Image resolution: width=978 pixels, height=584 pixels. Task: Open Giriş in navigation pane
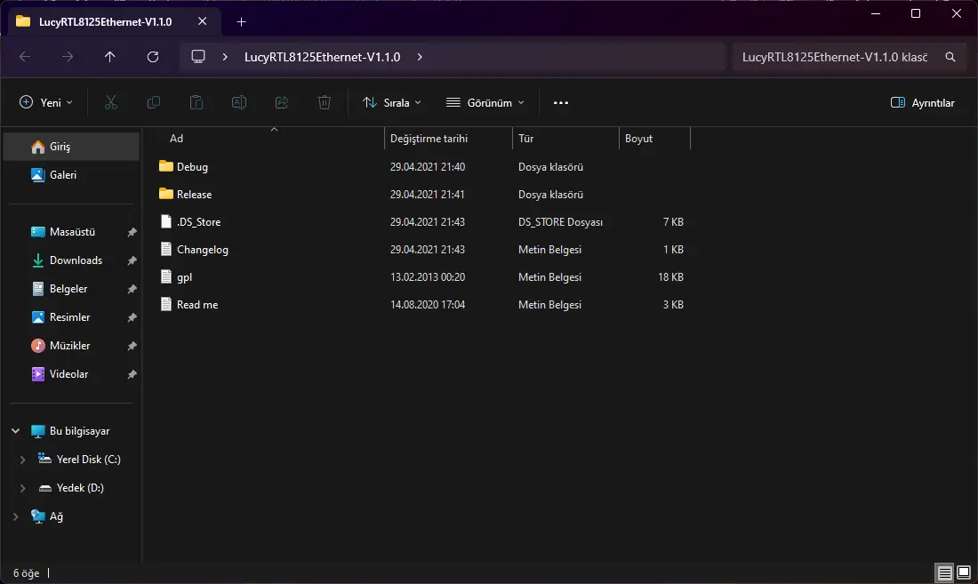71,147
